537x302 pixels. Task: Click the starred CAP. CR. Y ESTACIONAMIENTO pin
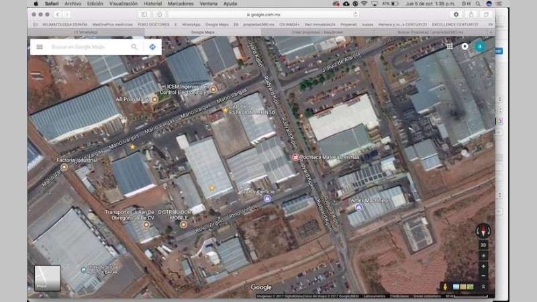[225, 110]
